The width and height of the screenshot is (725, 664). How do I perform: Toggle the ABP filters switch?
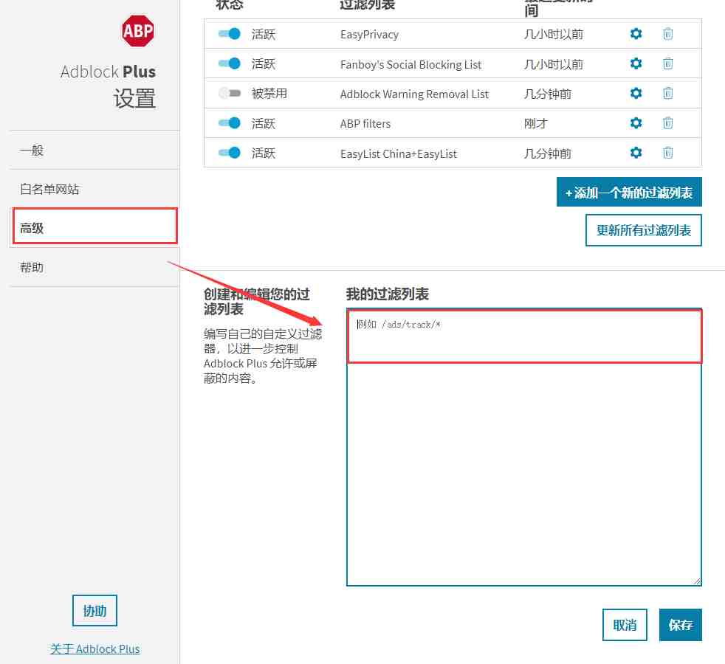click(x=230, y=123)
